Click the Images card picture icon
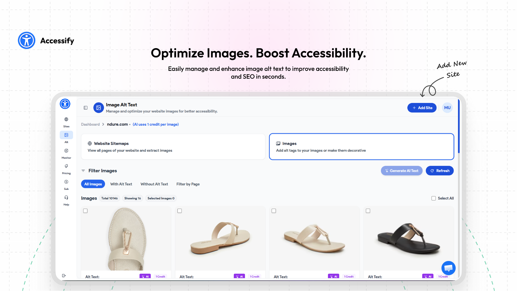The width and height of the screenshot is (517, 291). click(x=278, y=144)
